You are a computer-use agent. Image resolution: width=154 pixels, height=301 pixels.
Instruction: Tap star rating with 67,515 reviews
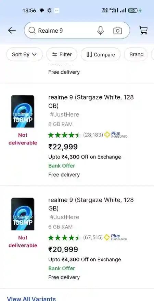tap(64, 238)
